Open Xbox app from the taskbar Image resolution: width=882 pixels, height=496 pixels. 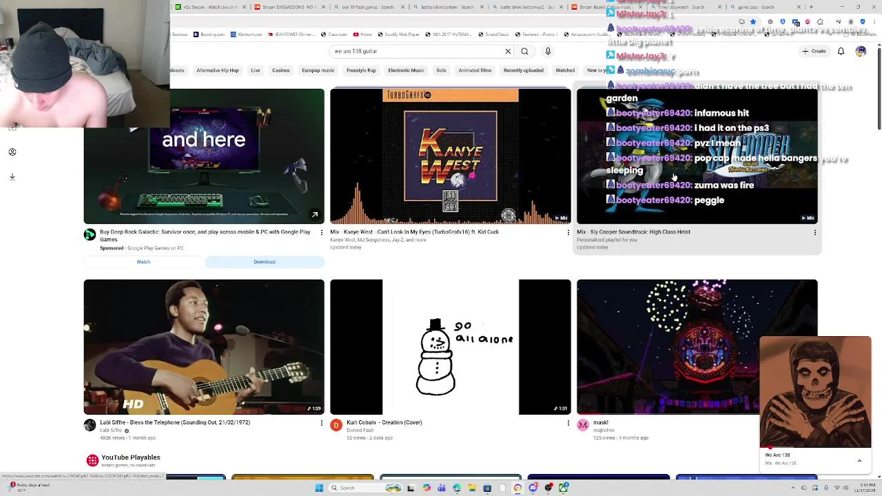pyautogui.click(x=564, y=488)
